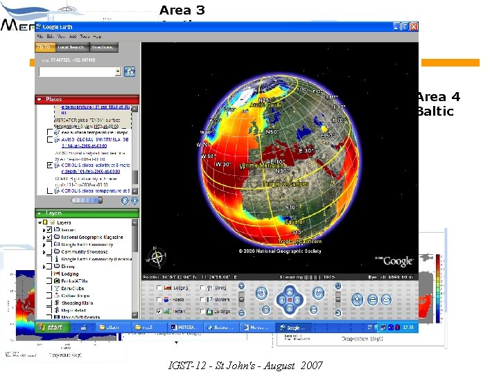Click the Lodging layer icon in the Layers list
Screen dimensions: 499x374
tap(57, 274)
